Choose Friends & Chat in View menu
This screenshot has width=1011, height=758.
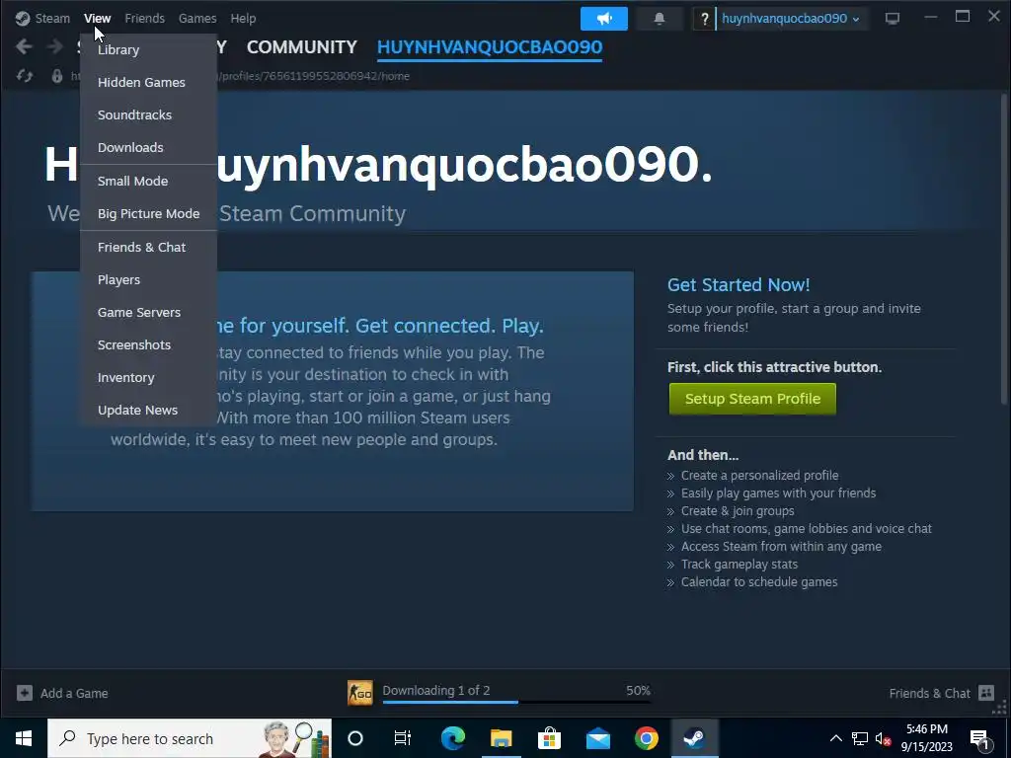pos(148,247)
